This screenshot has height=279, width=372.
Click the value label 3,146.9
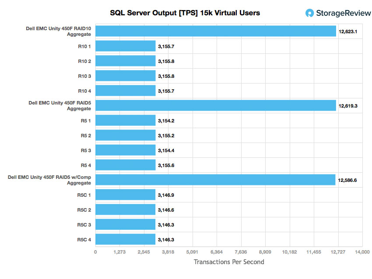pyautogui.click(x=166, y=195)
